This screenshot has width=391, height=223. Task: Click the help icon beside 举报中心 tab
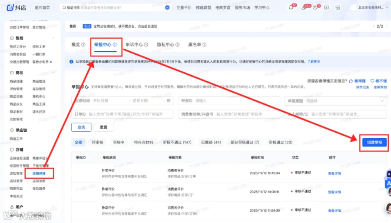115,45
